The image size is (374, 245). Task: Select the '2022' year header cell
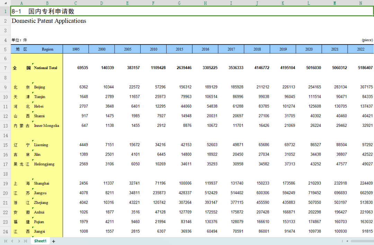[x=360, y=49]
